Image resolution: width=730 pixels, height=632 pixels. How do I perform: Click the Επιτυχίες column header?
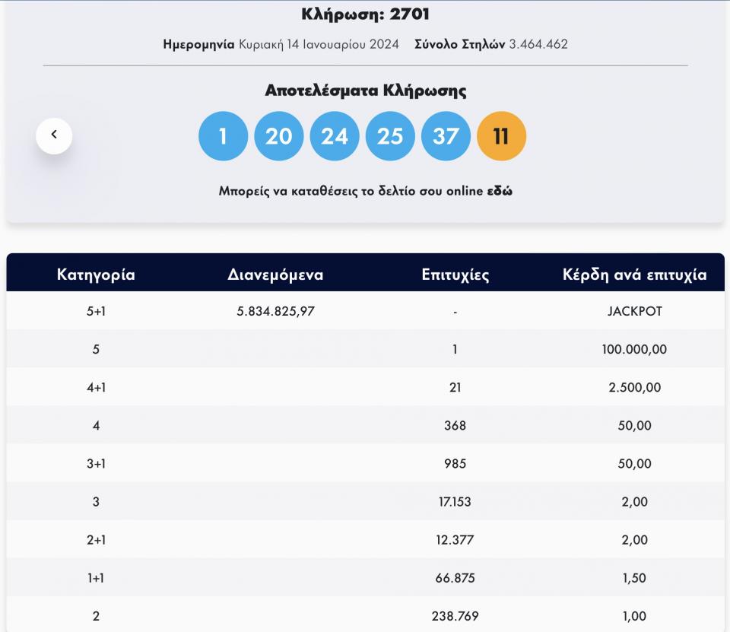click(x=455, y=275)
